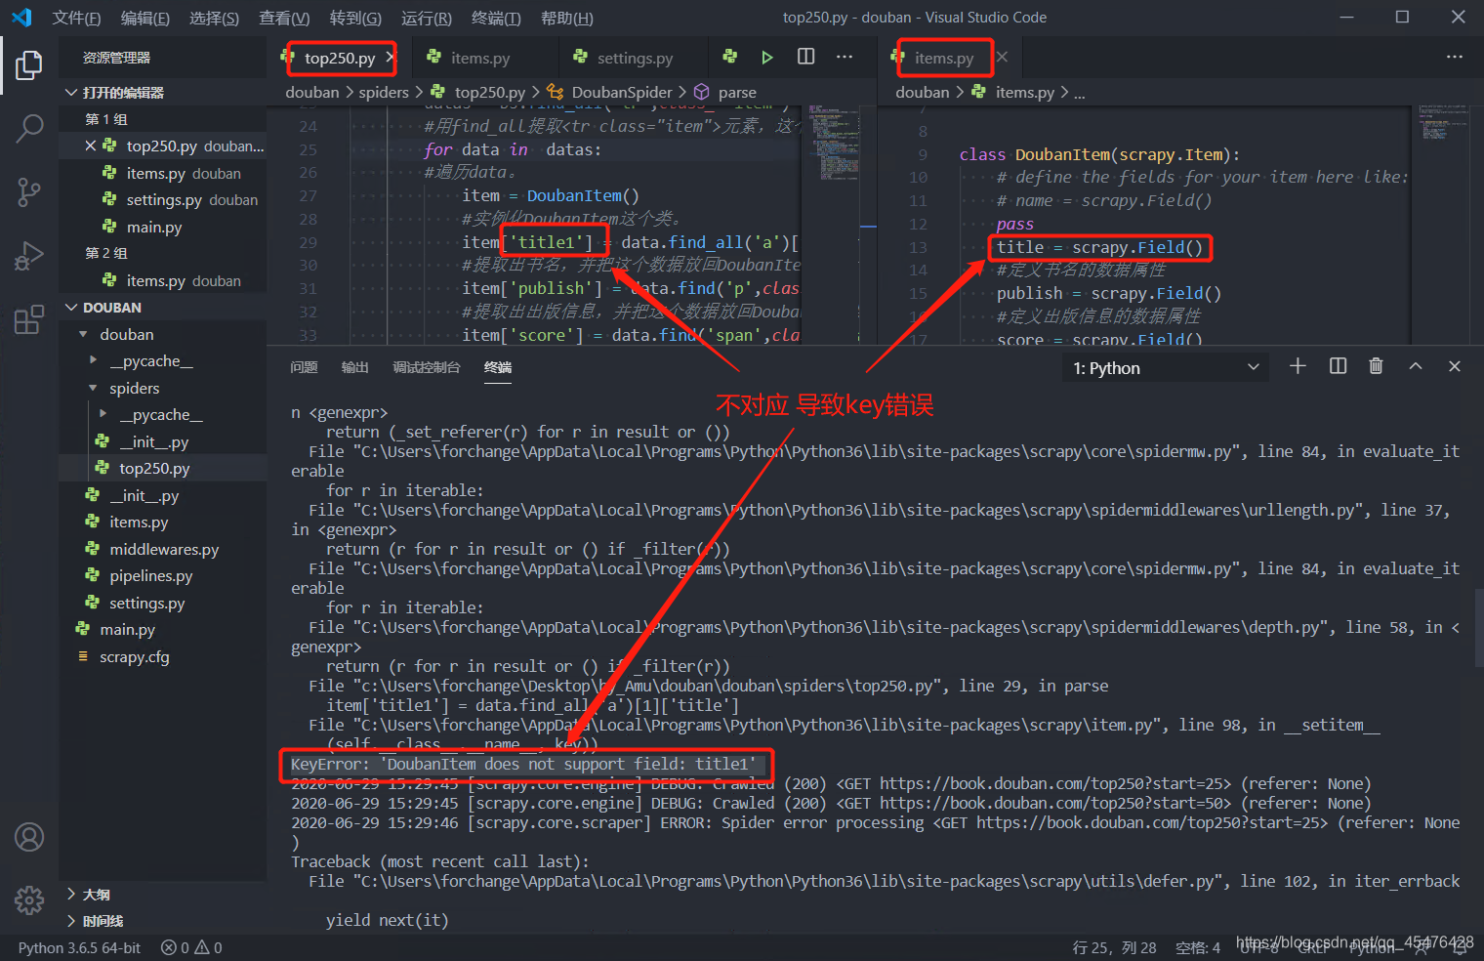Open the Accounts menu icon
The height and width of the screenshot is (961, 1484).
pos(29,837)
